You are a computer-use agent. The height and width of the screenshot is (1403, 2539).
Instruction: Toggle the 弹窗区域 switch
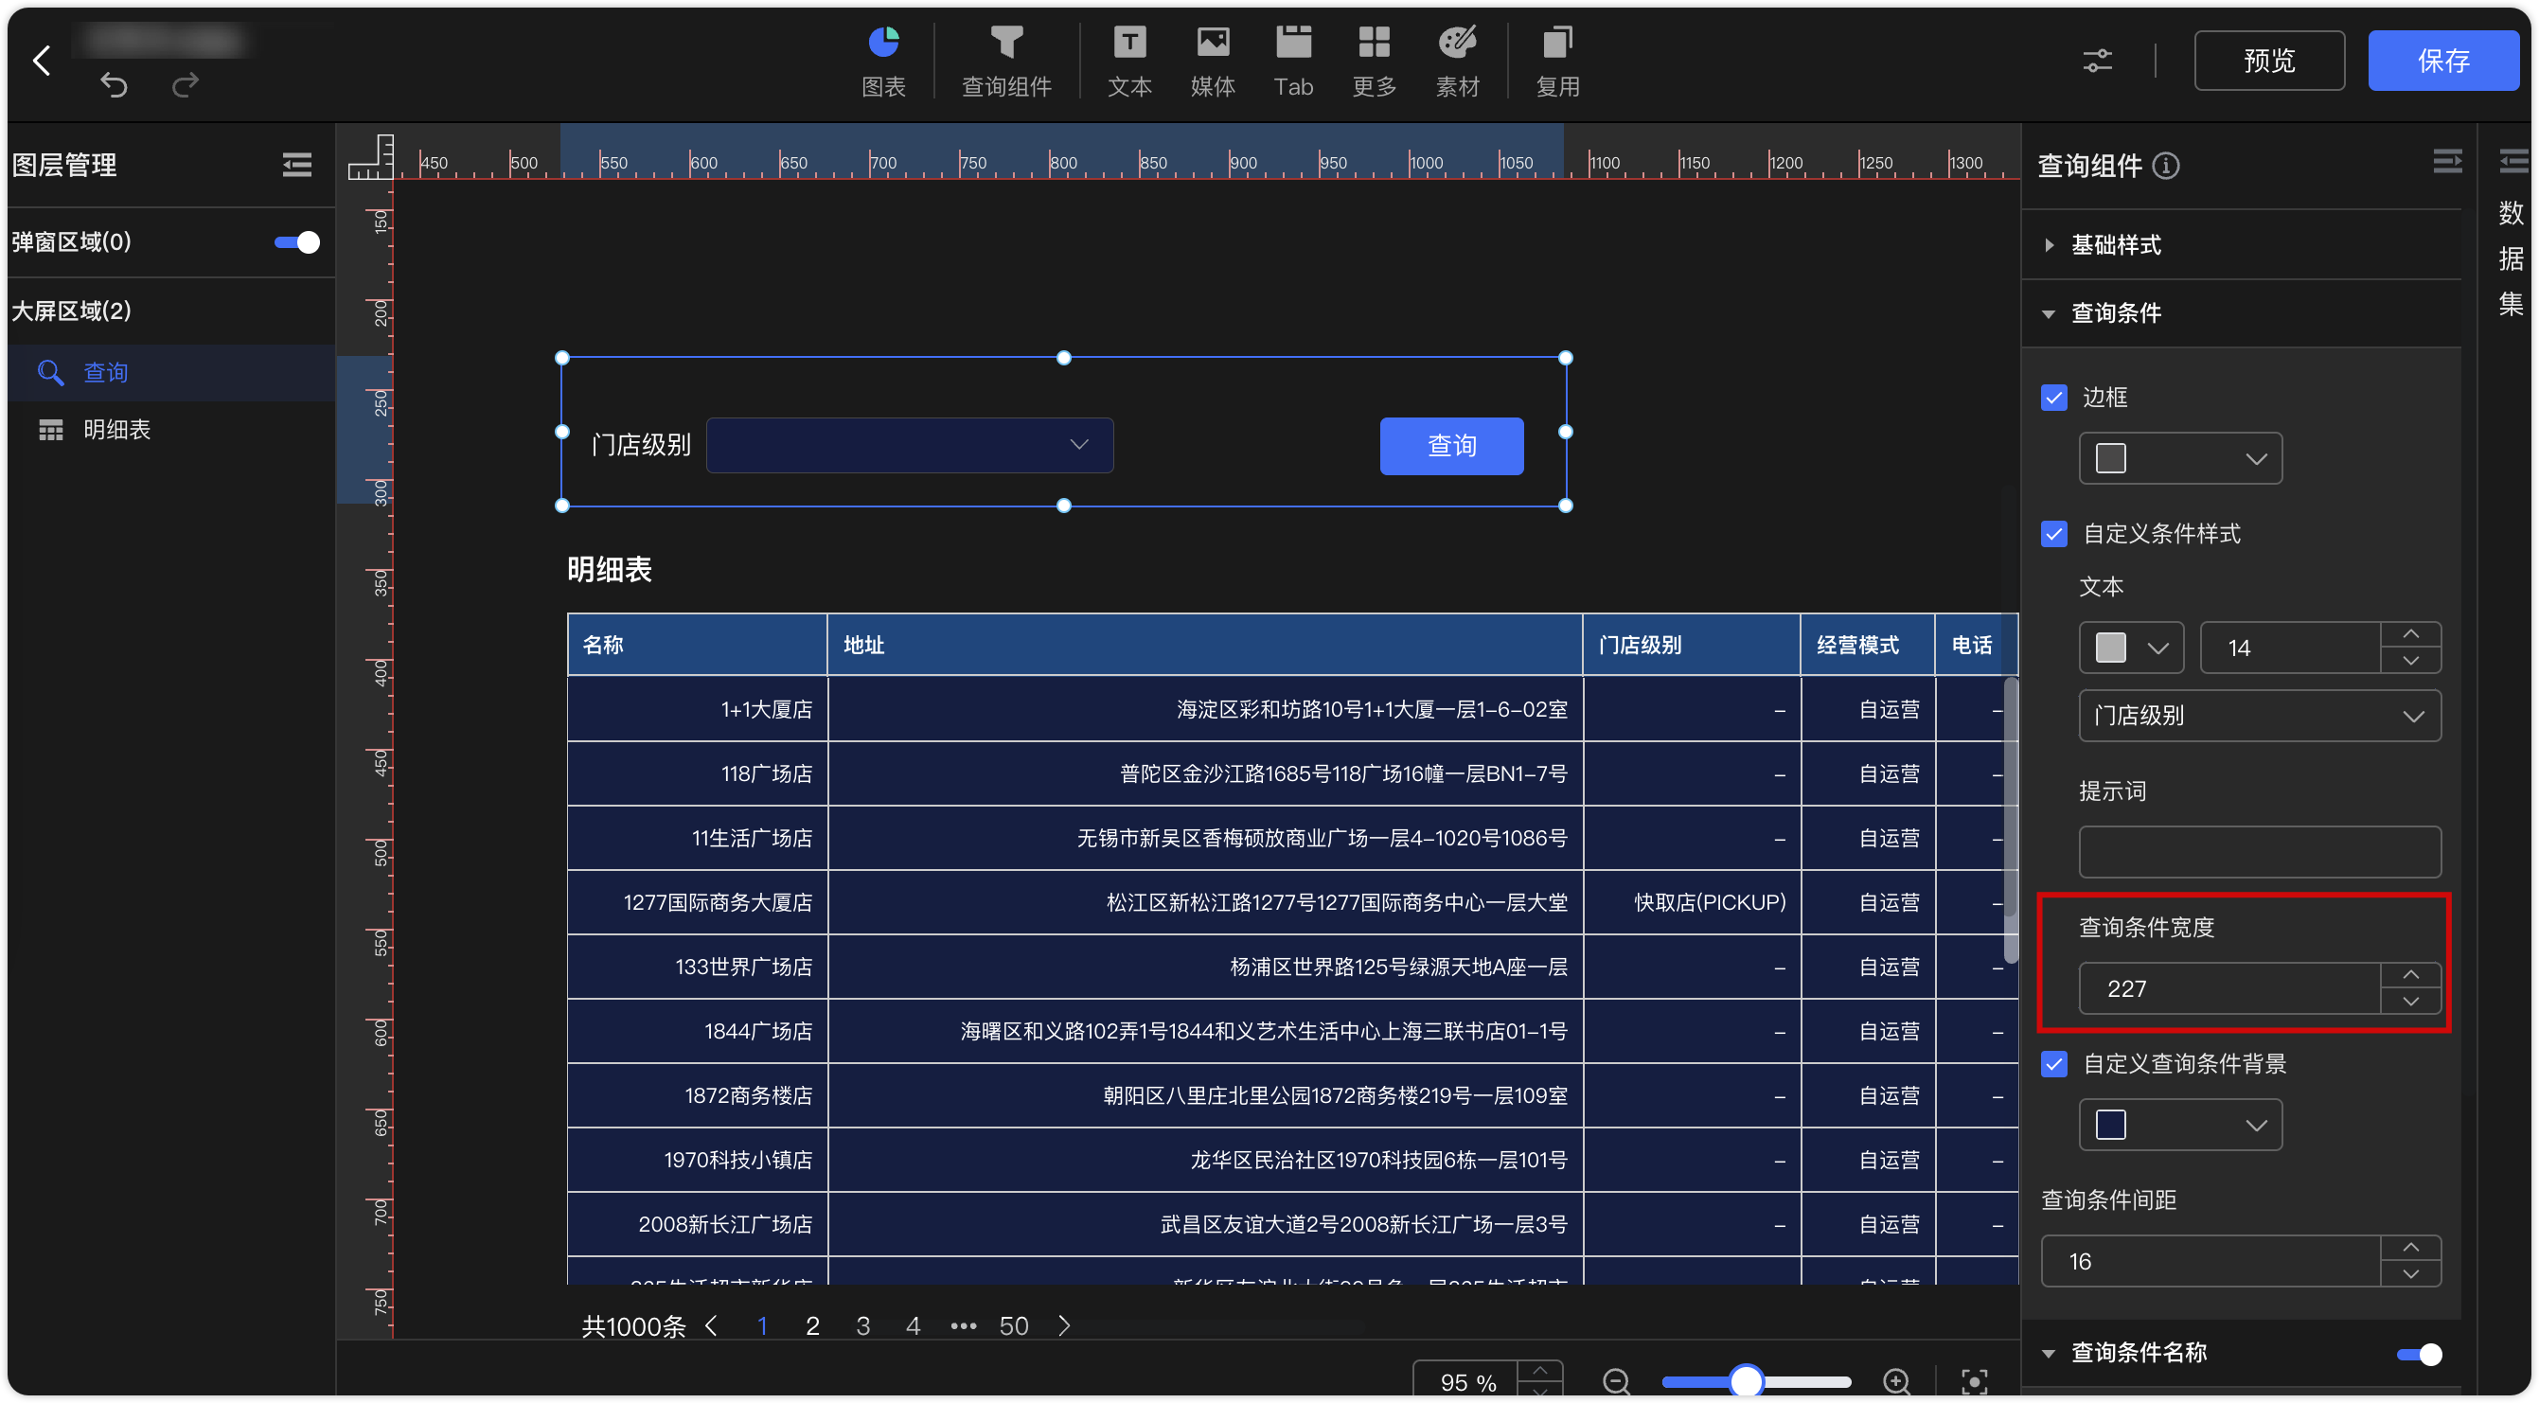(296, 242)
